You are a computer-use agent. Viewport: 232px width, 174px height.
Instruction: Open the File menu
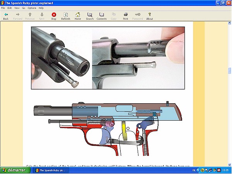pyautogui.click(x=3, y=8)
